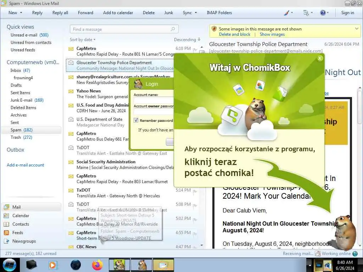Click the Sign in button
363x272 pixels.
click(x=347, y=13)
